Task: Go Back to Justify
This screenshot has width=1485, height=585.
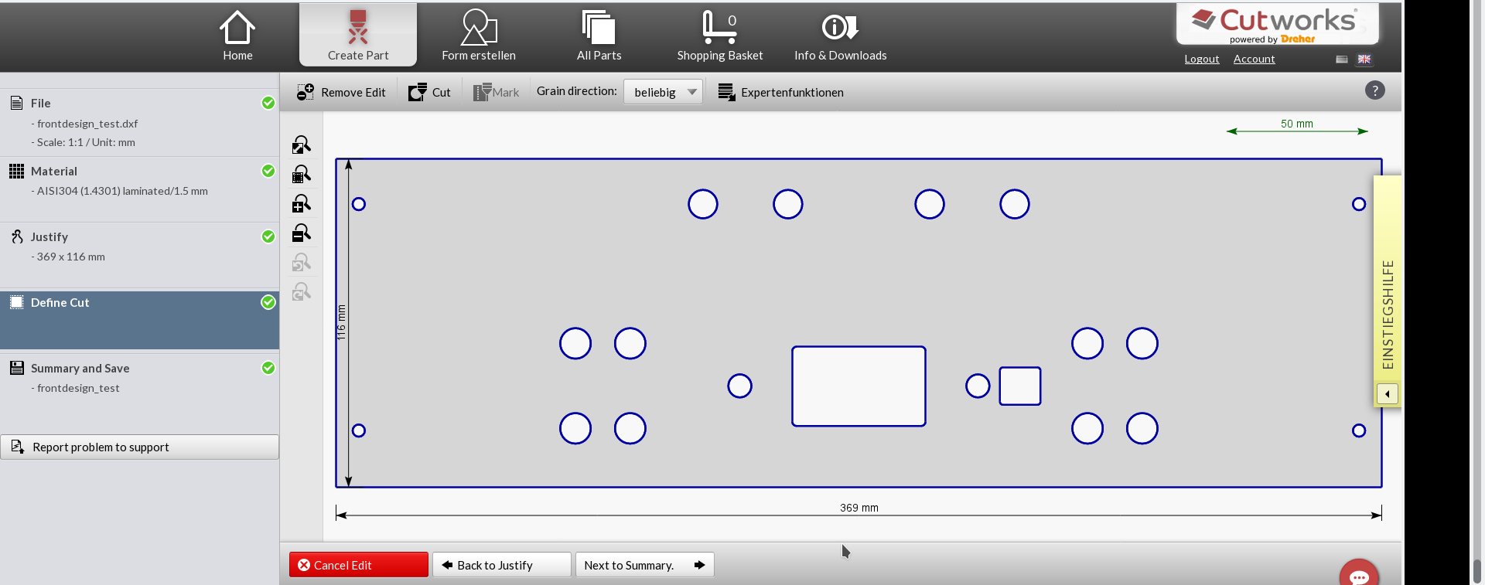Action: 501,565
